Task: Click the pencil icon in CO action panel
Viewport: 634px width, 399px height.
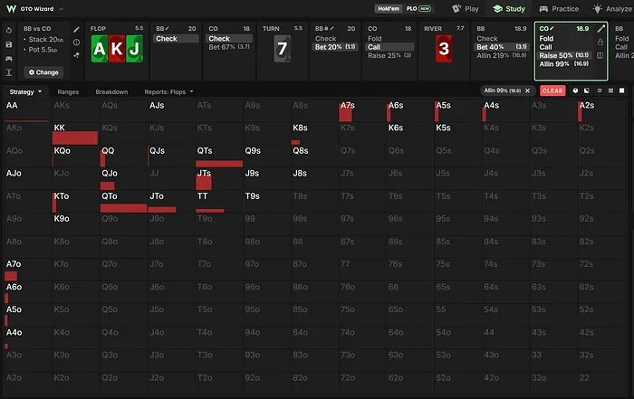Action: [x=601, y=29]
